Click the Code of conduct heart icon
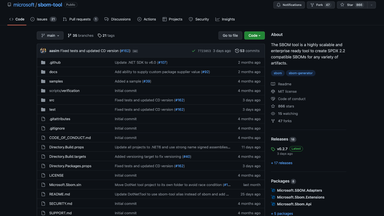This screenshot has height=216, width=384. point(273,99)
